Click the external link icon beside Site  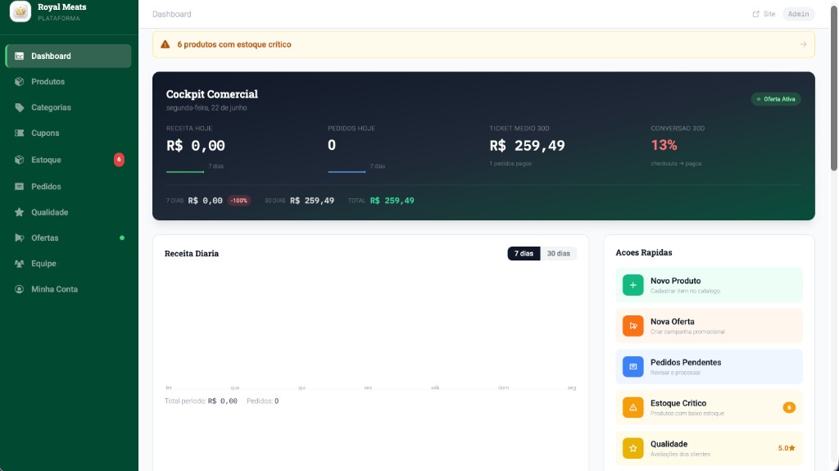[756, 14]
